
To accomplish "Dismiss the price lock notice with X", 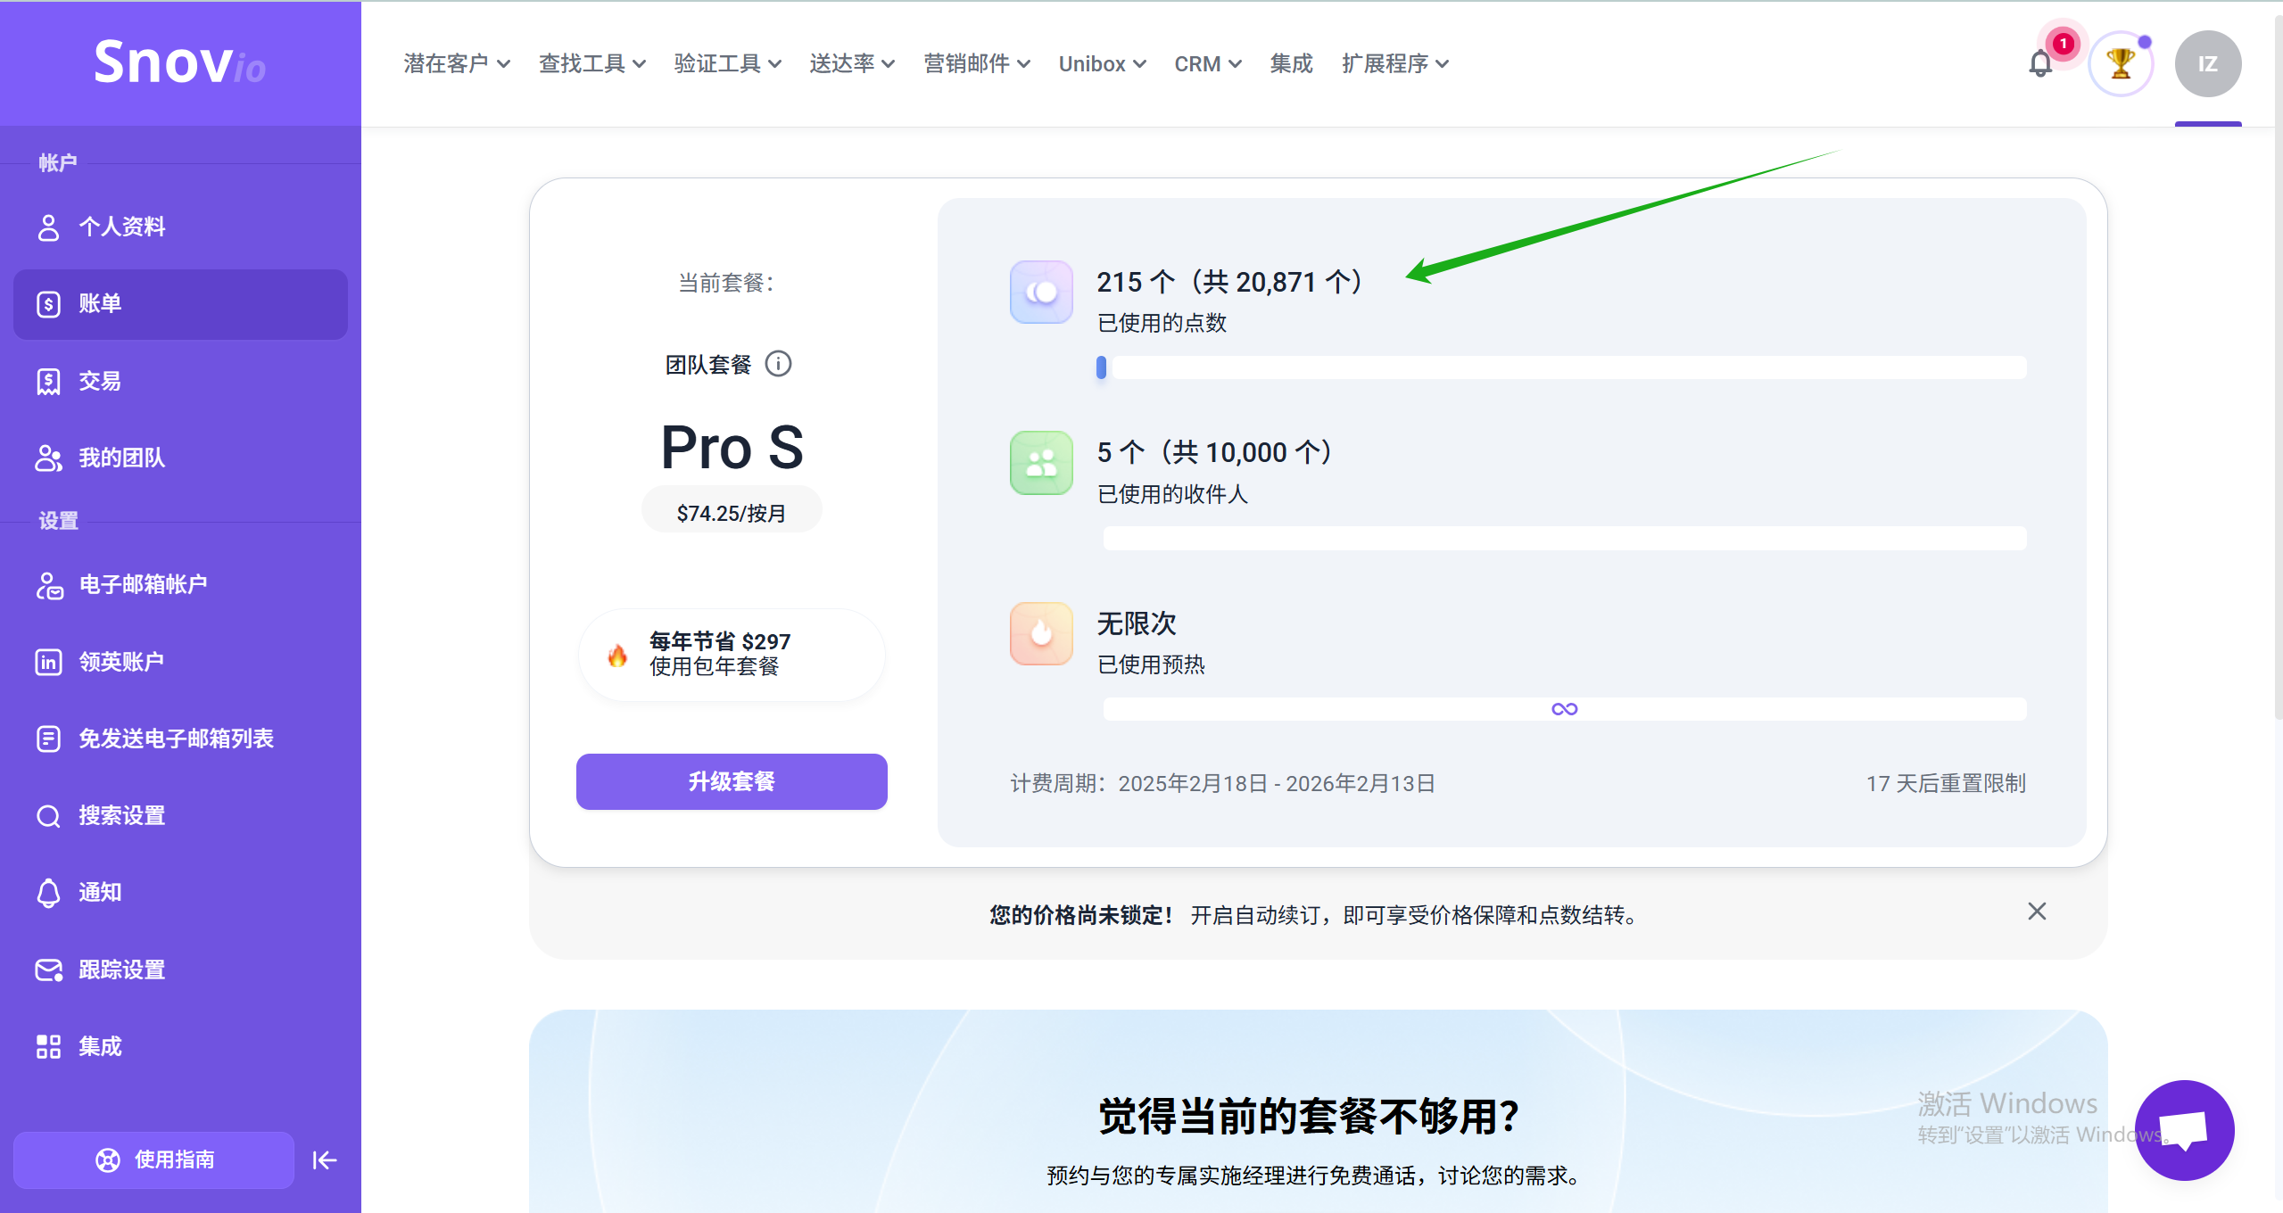I will [2036, 912].
